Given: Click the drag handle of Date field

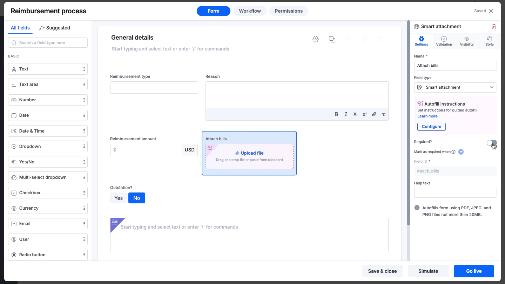Looking at the screenshot, I should [84, 115].
